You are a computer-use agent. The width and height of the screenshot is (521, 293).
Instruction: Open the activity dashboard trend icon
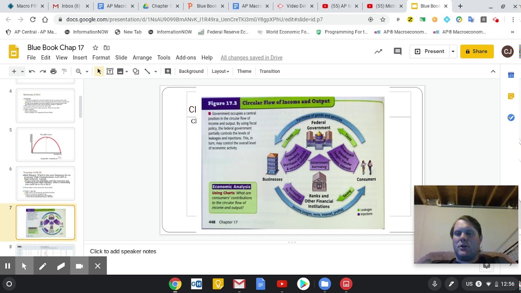378,51
